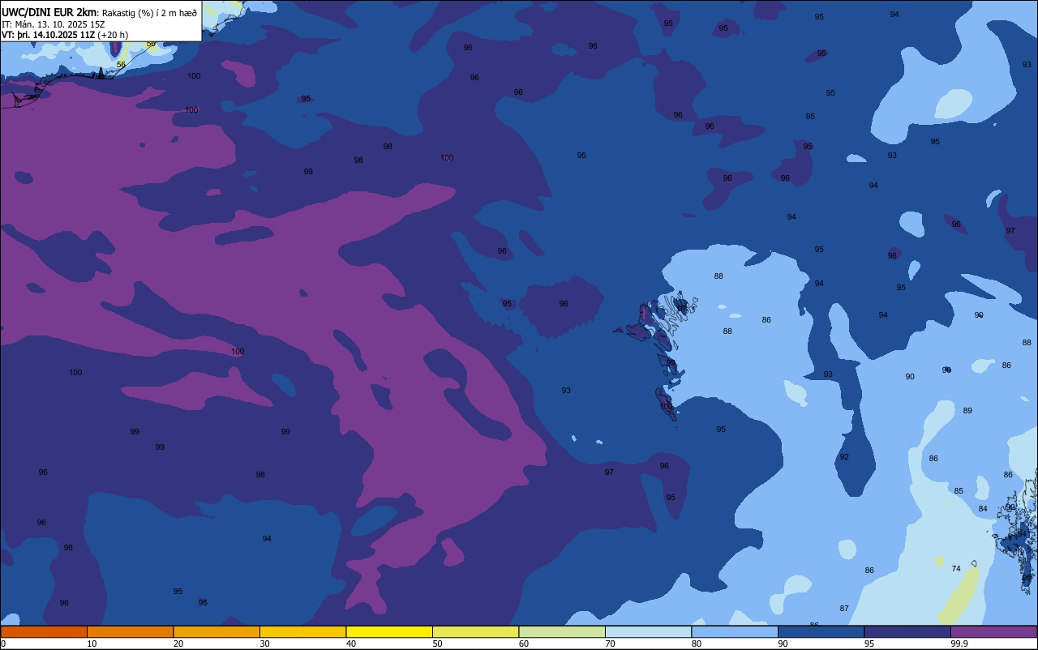Screen dimensions: 1038x650
Task: Click the '(+20 h)' forecast offset text
Action: pyautogui.click(x=113, y=35)
